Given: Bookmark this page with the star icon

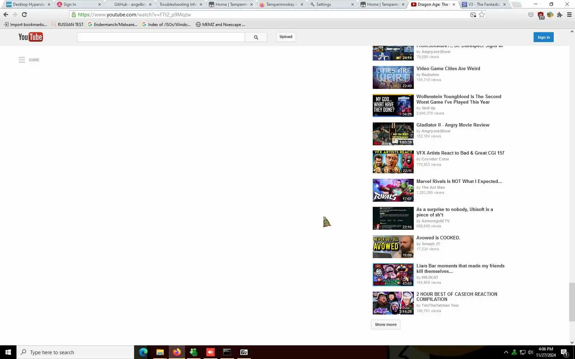Looking at the screenshot, I should [x=482, y=15].
